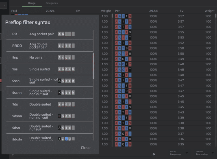
Task: Select the AAT88 hand with EV 3.43
Action: [123, 112]
